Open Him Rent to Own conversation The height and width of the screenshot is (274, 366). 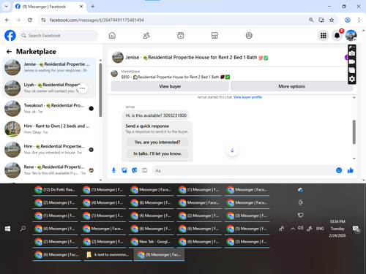(x=49, y=129)
